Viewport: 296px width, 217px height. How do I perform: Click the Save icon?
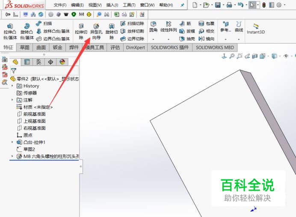tap(218, 5)
